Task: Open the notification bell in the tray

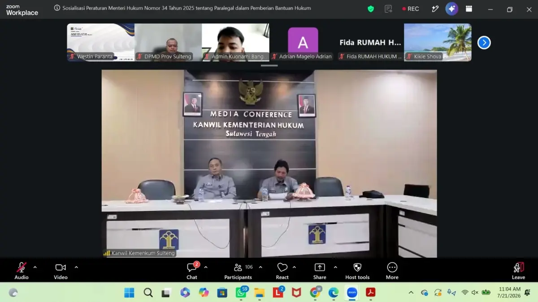Action: click(x=527, y=293)
